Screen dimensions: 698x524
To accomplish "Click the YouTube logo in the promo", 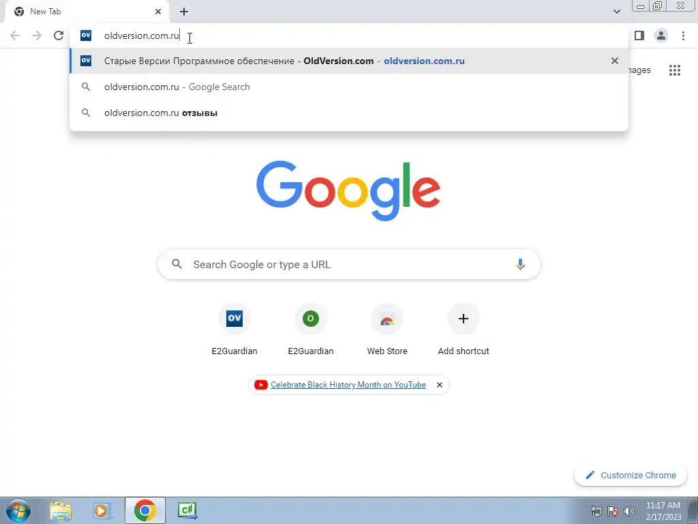I will point(261,385).
